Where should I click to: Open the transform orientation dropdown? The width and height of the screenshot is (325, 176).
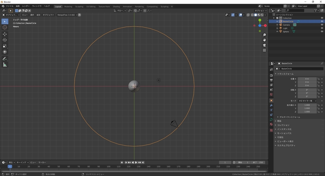point(120,11)
